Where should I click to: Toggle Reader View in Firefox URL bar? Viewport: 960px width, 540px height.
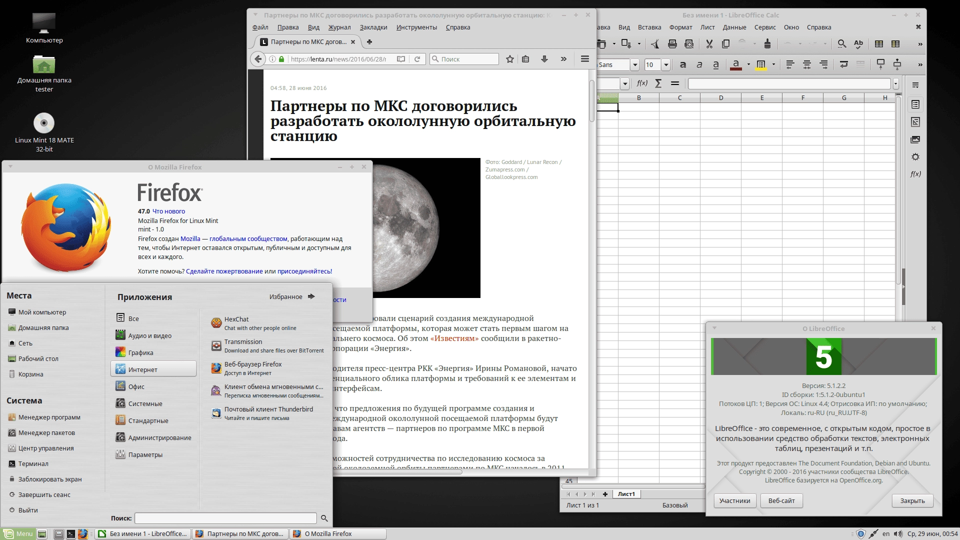coord(401,59)
